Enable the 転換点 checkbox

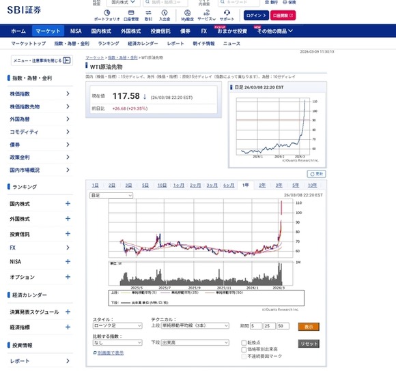point(244,343)
